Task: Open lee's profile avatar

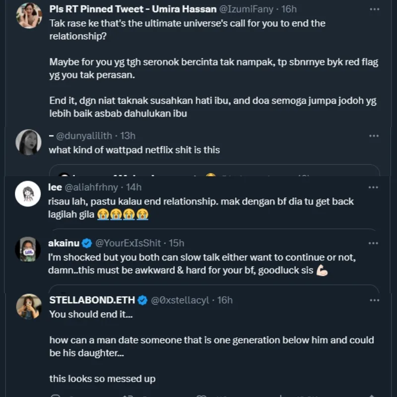Action: 28,194
